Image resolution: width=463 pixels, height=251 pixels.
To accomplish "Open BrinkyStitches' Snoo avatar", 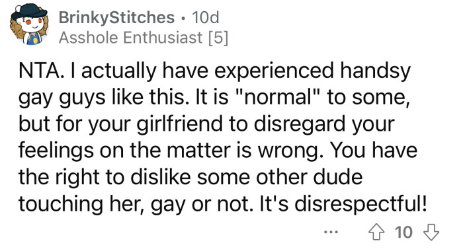I will (x=29, y=24).
